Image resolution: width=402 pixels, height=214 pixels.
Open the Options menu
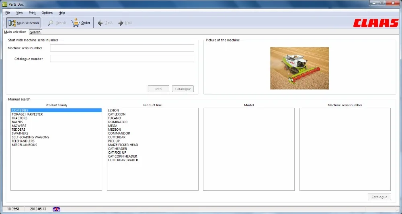click(47, 12)
